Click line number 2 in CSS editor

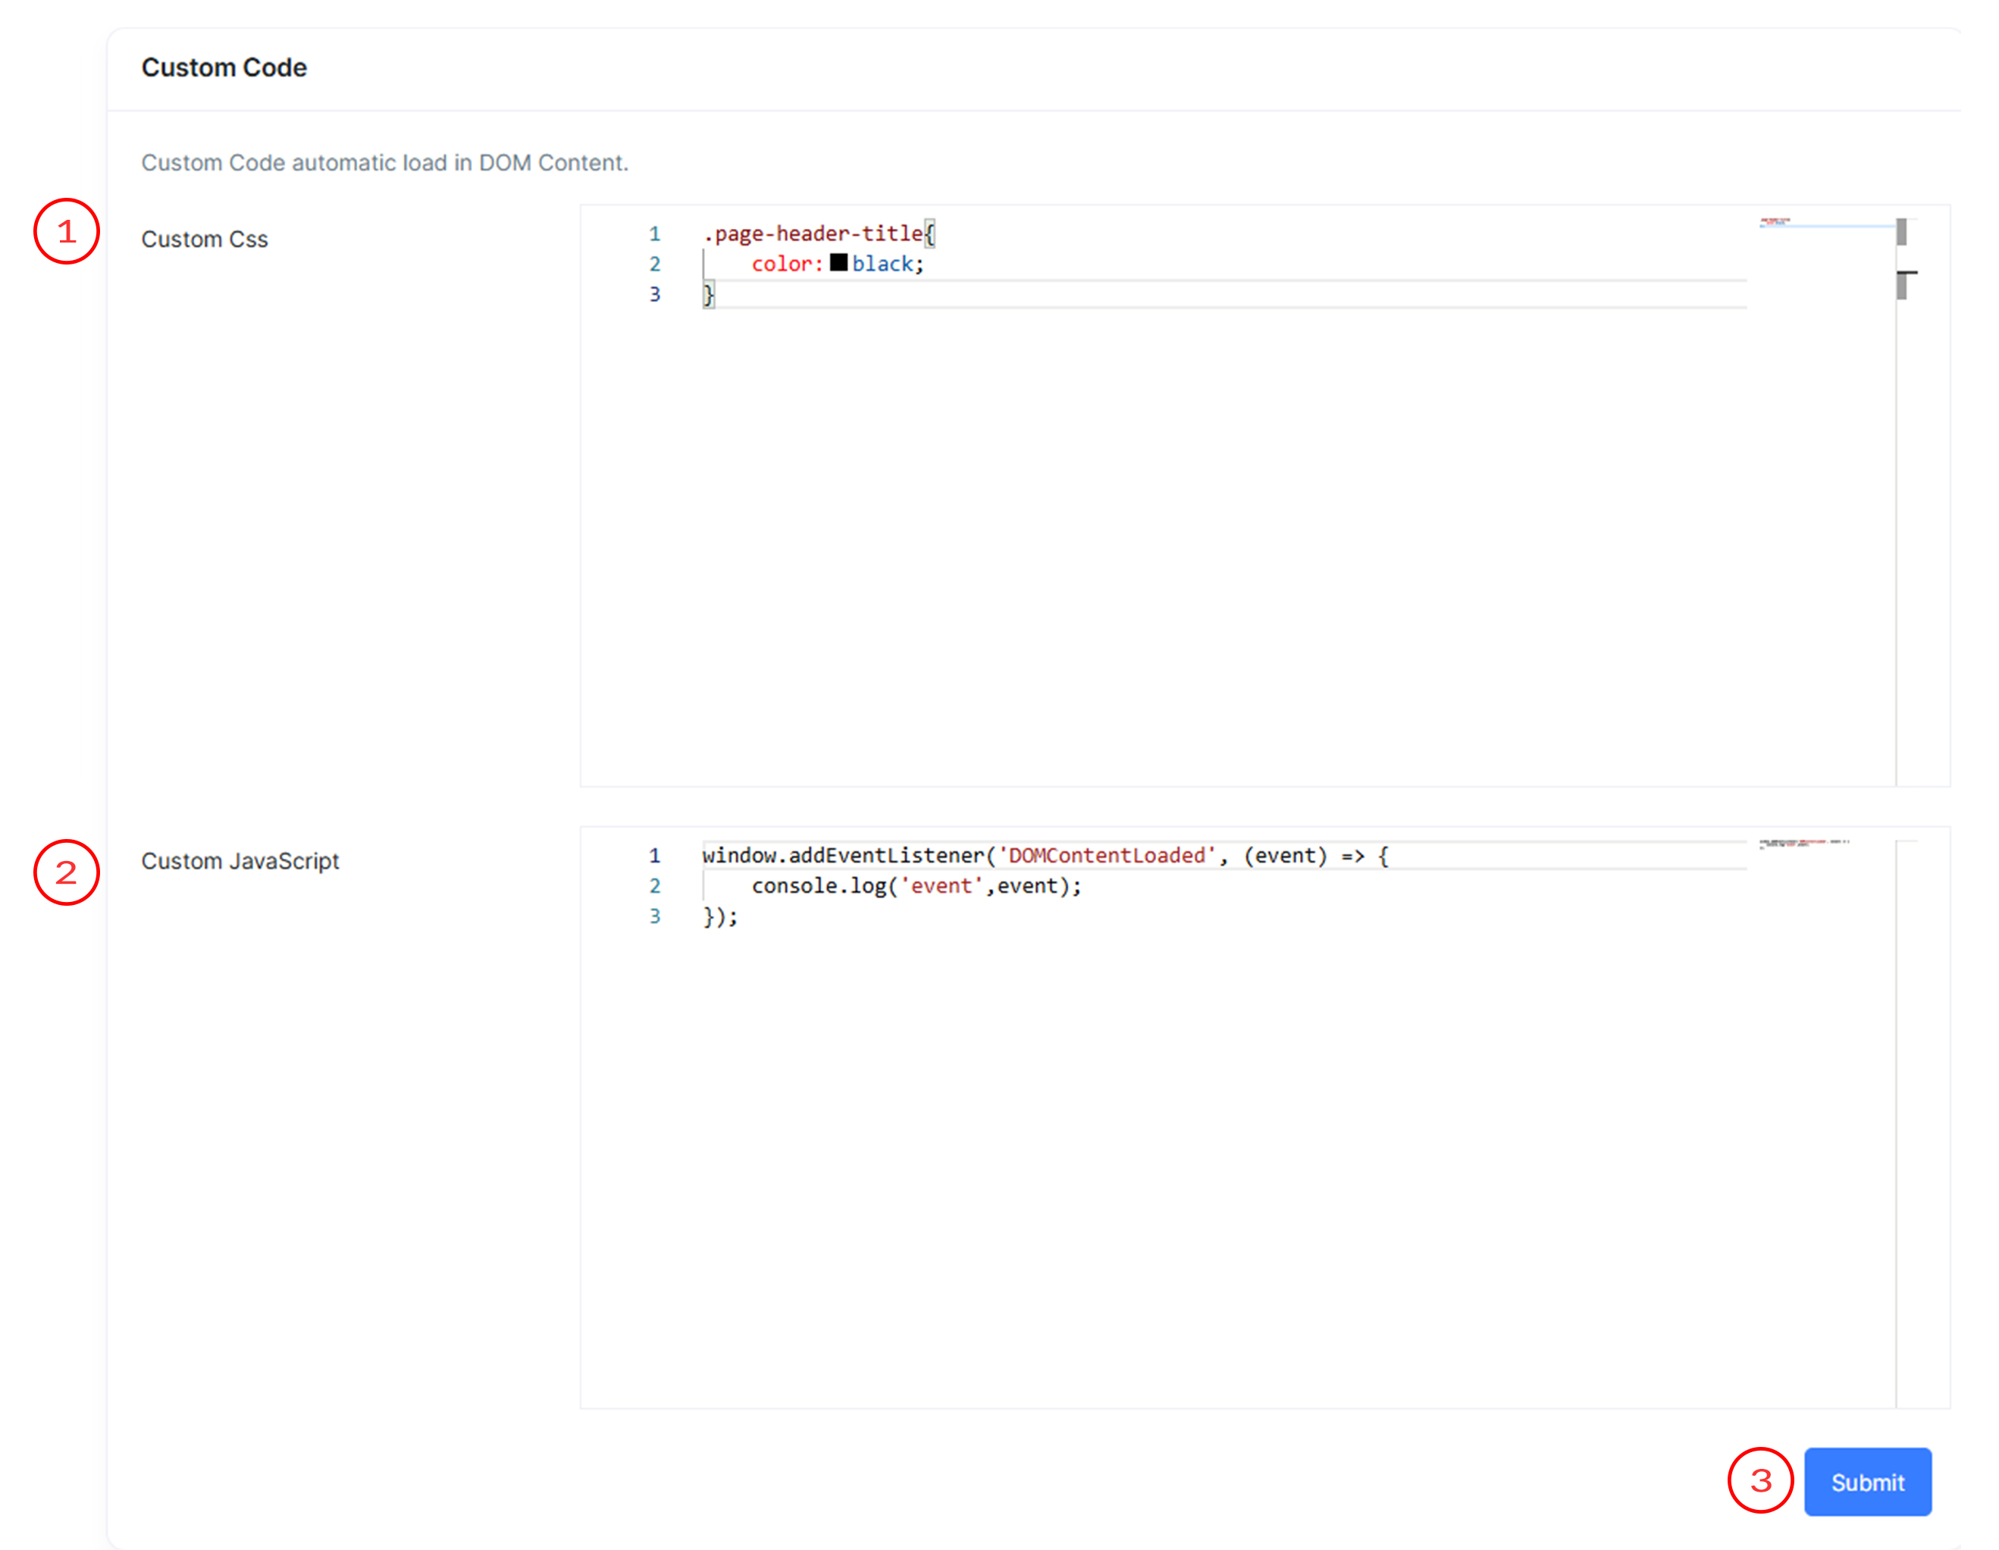tap(654, 264)
